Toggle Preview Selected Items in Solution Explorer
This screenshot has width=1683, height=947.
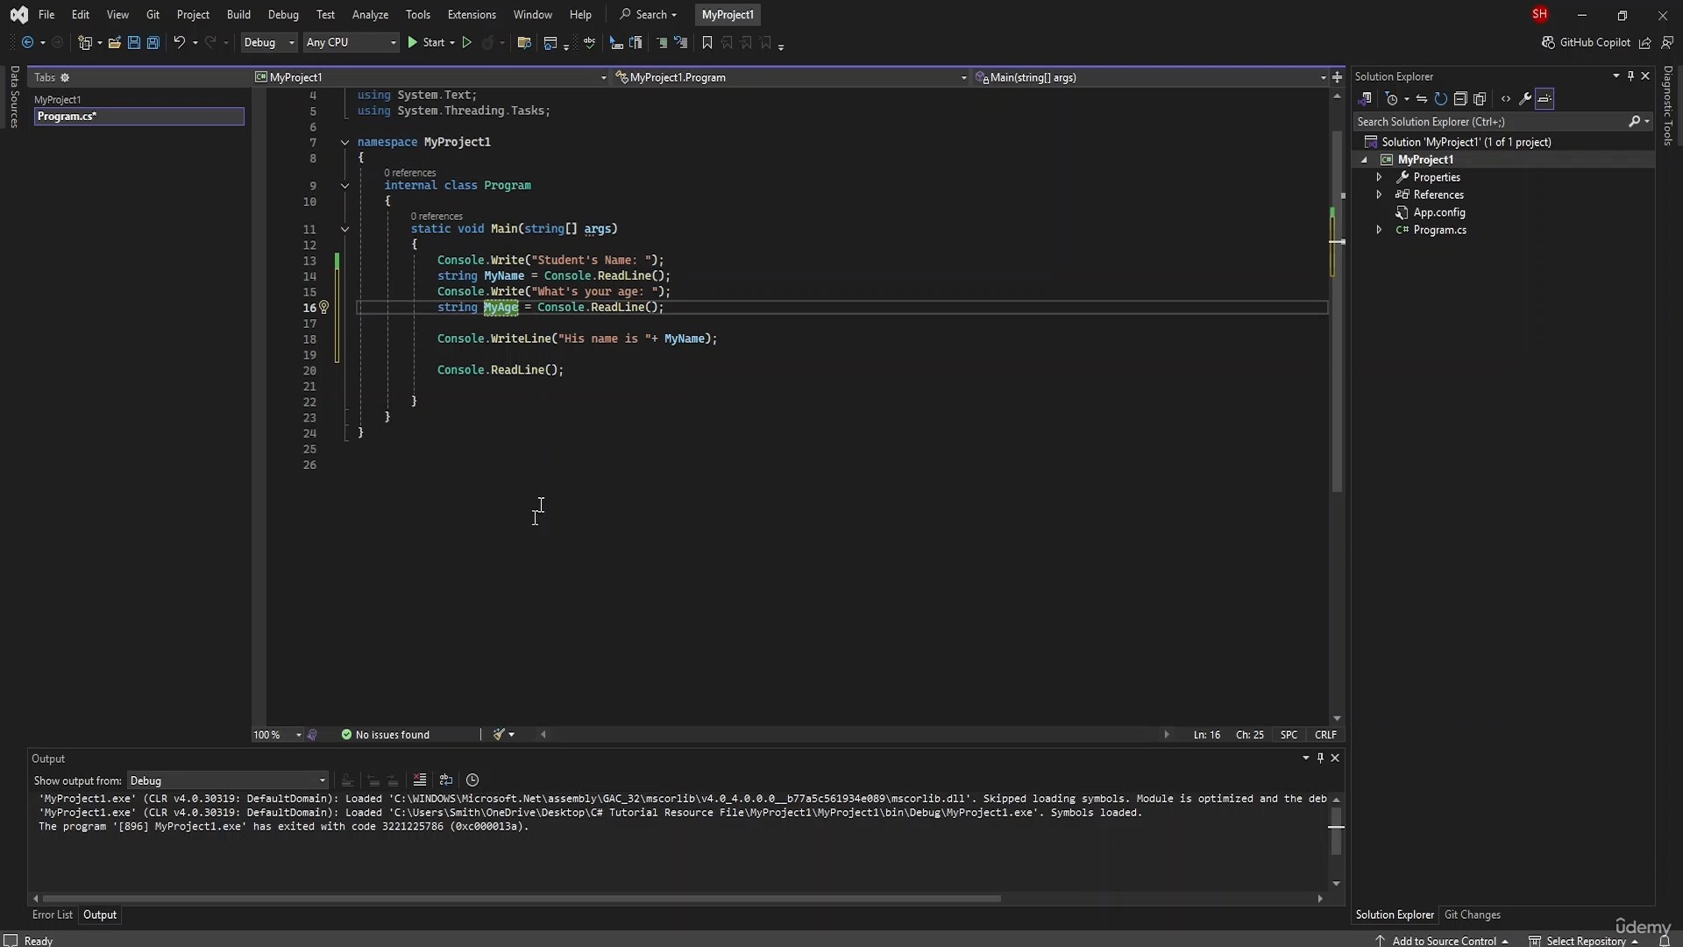[1545, 99]
